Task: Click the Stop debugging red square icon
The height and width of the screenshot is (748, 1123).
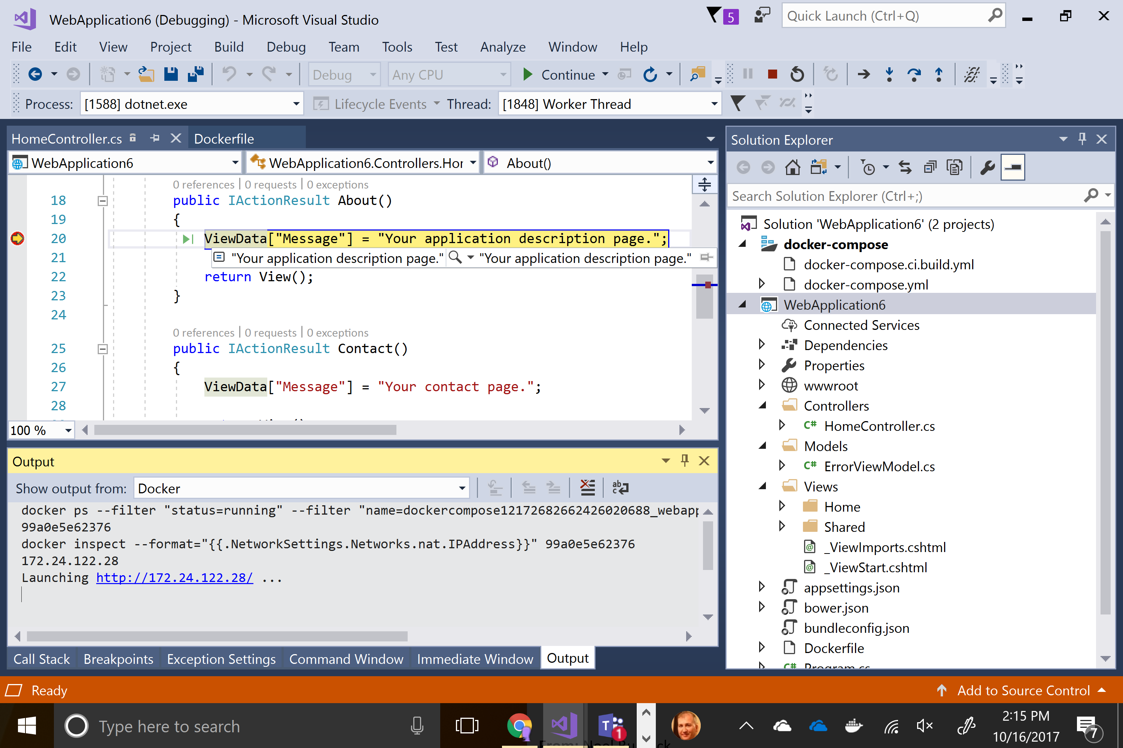Action: click(x=770, y=75)
